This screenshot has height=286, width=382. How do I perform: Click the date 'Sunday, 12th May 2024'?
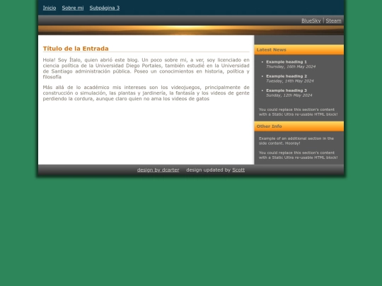coord(289,95)
